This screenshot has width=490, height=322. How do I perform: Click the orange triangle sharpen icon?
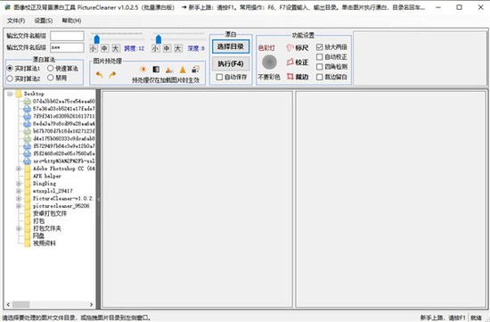pyautogui.click(x=183, y=70)
